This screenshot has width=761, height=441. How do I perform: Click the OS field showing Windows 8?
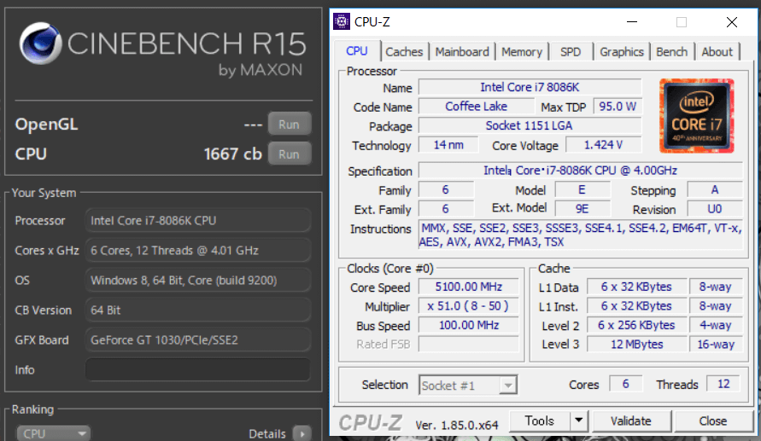[x=198, y=281]
